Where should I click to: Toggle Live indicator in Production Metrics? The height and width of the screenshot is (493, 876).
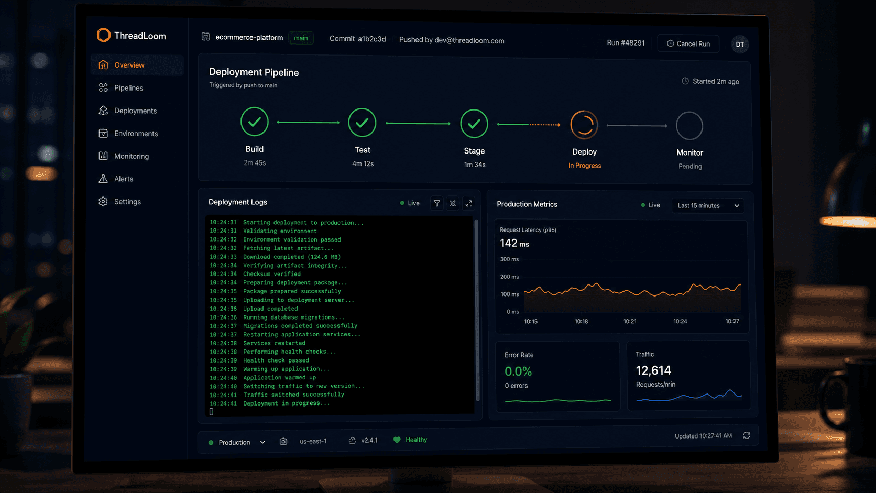point(651,205)
